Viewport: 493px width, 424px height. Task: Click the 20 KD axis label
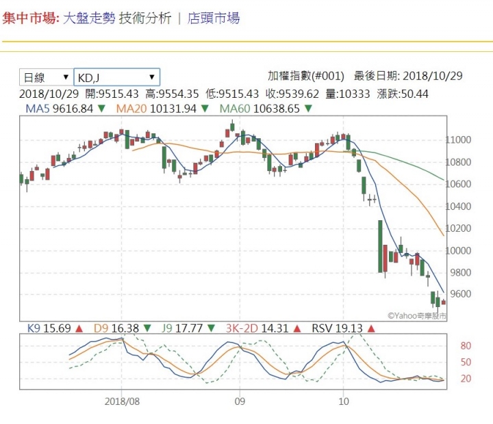466,379
